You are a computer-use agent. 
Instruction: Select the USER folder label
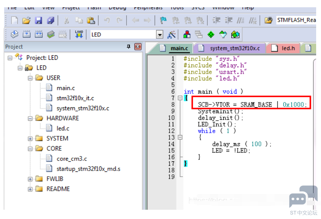click(53, 78)
